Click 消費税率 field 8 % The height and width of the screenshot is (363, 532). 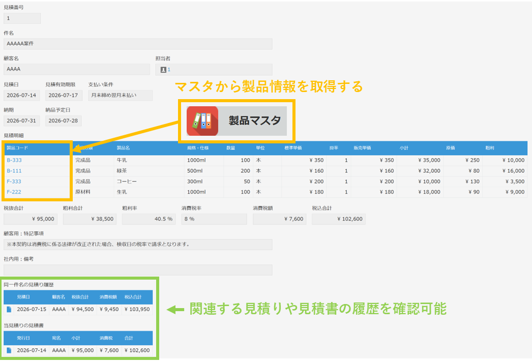click(x=214, y=219)
